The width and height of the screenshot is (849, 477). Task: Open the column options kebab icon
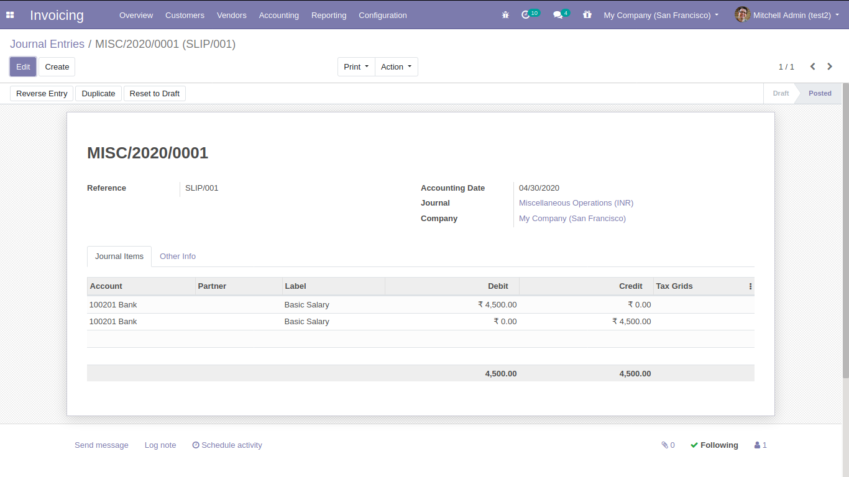point(750,286)
